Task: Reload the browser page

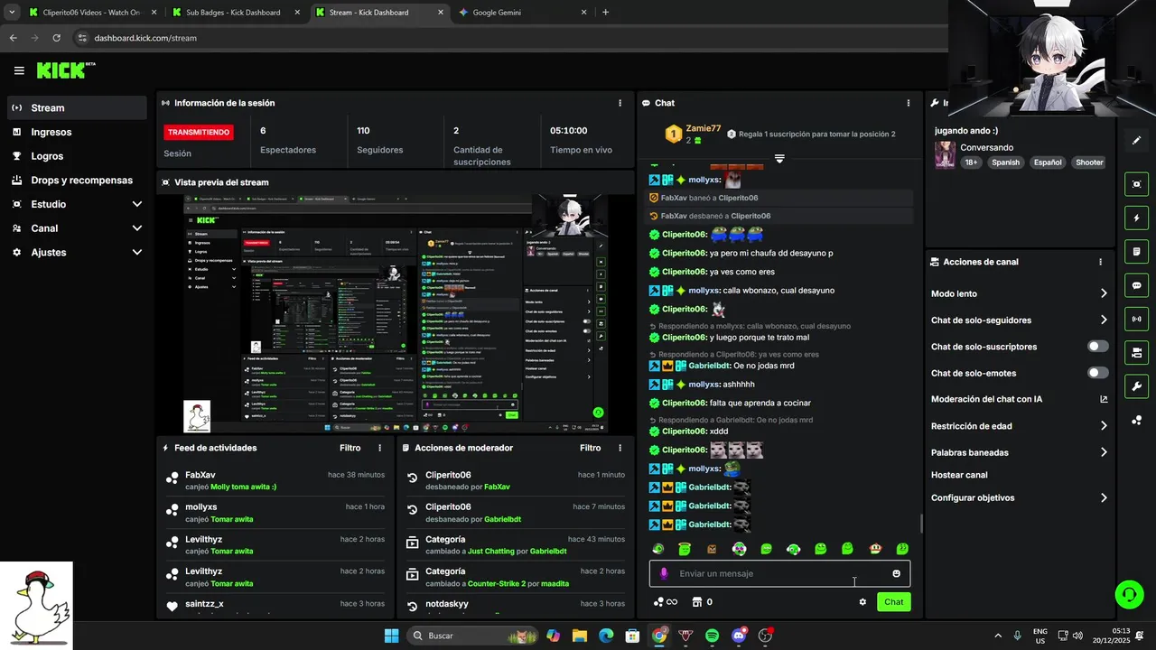Action: 56,38
